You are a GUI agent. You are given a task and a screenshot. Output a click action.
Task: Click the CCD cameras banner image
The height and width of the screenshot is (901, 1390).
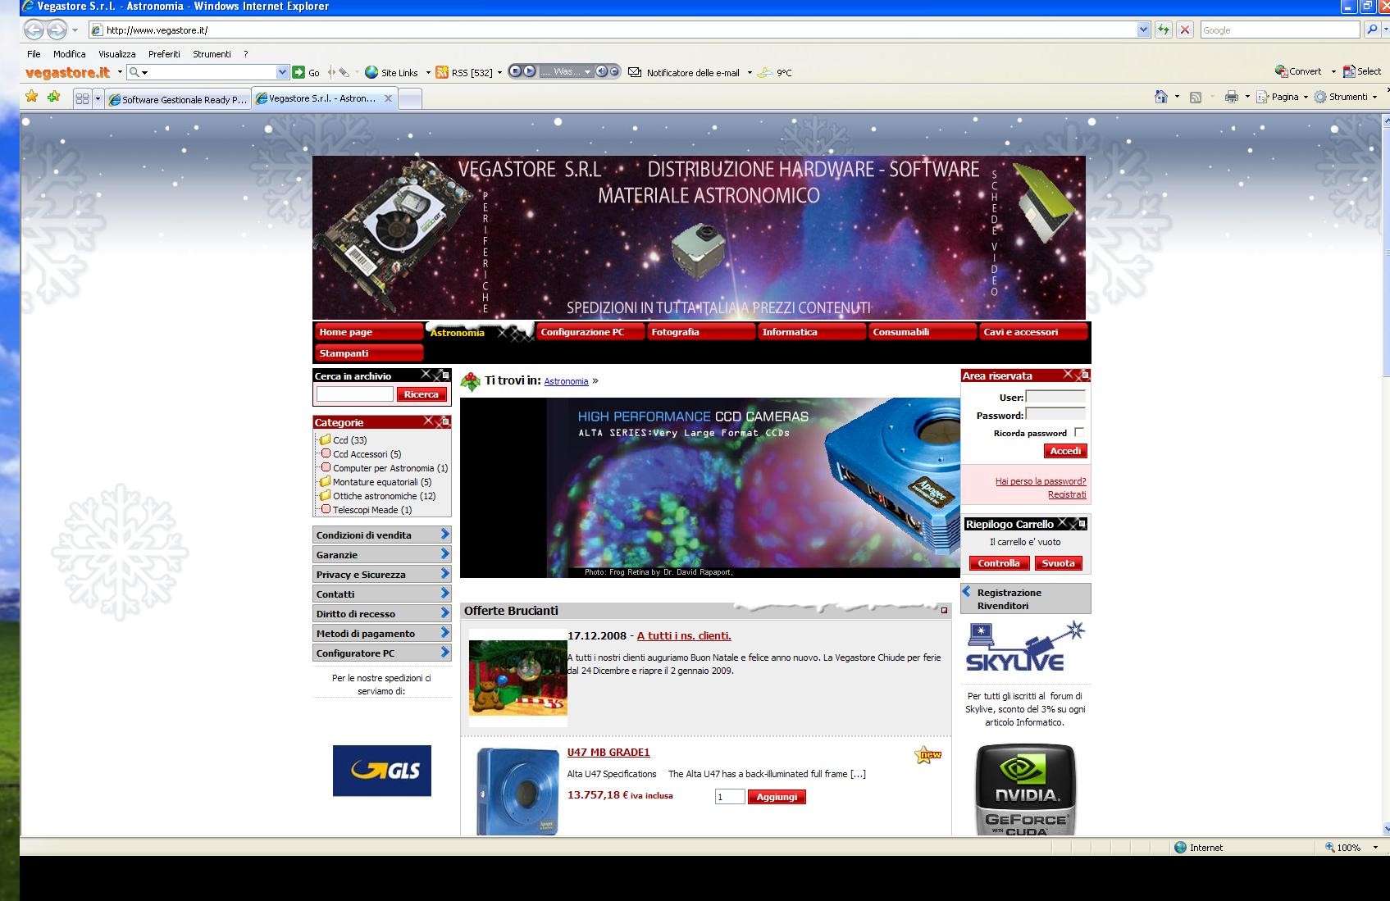(710, 488)
